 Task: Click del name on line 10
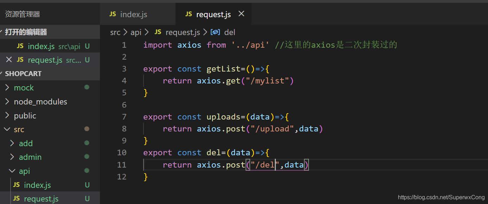click(x=214, y=153)
